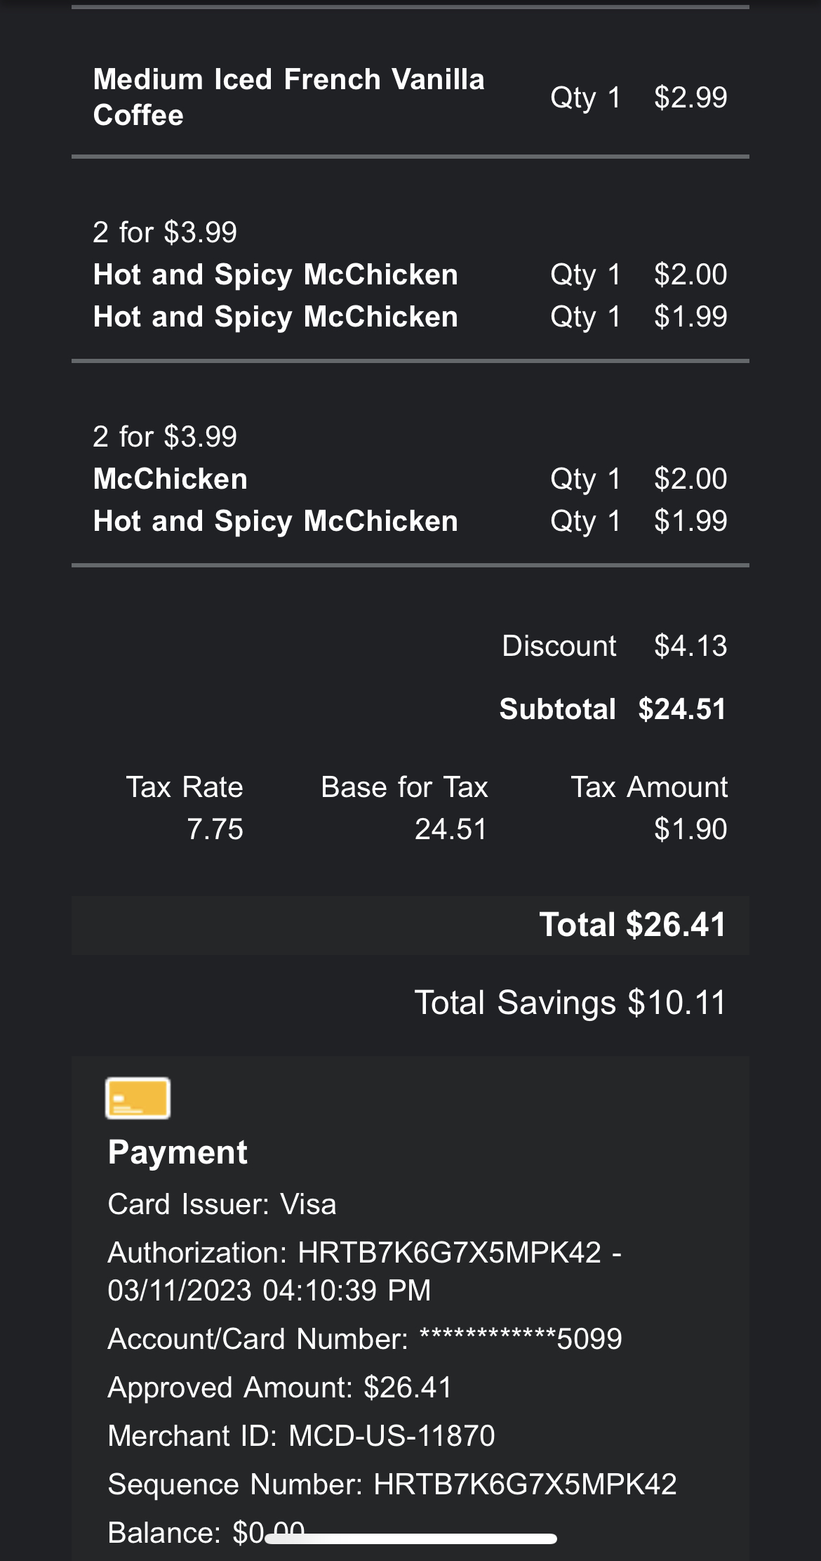Tap the second '2 for $3.99' deal label
This screenshot has height=1561, width=821.
[x=165, y=437]
